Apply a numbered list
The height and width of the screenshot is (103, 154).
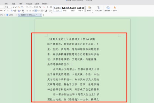[31, 7]
